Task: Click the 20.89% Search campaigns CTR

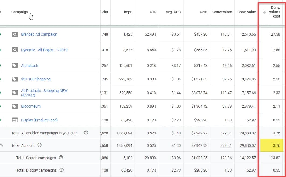Action: (x=151, y=158)
